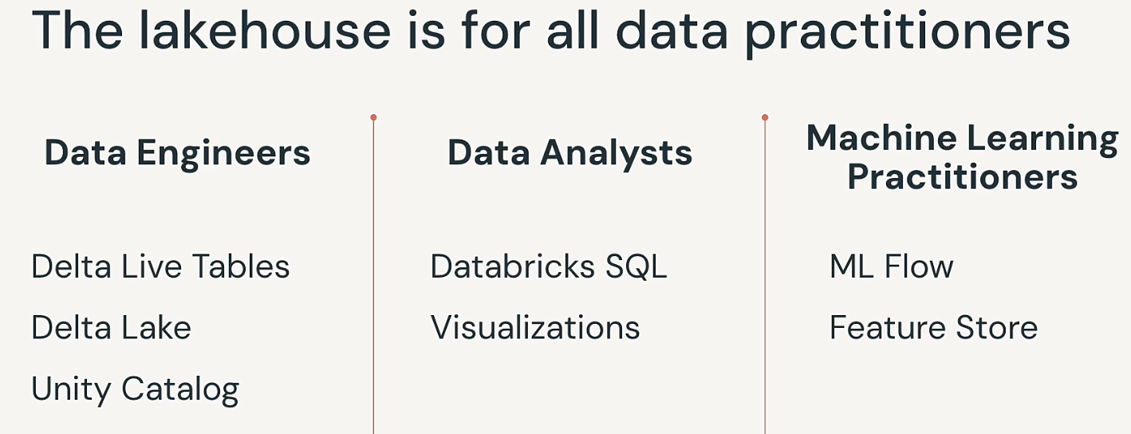Click the Databricks SQL text
The image size is (1131, 434).
click(549, 266)
